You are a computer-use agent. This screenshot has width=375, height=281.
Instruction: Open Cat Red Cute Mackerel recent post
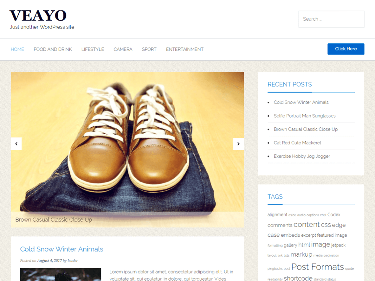pos(297,143)
